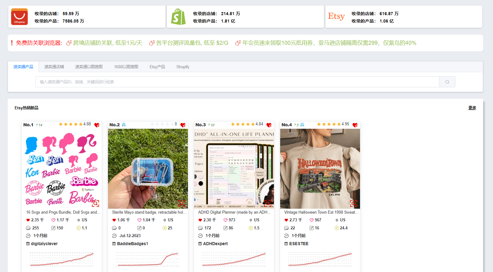Click the "Jul-12-2023" date text
Screen dimensions: 493x272
[130, 236]
